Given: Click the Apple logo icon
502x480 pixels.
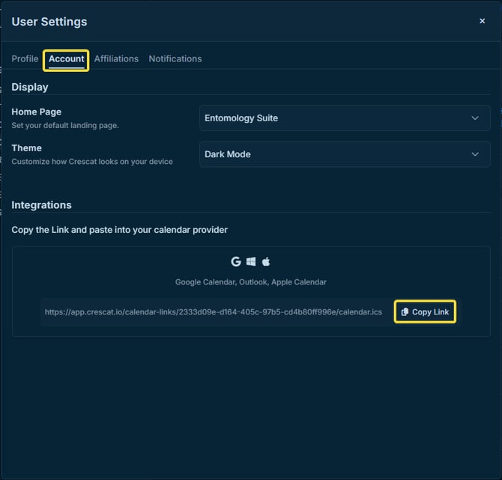Looking at the screenshot, I should [x=266, y=261].
